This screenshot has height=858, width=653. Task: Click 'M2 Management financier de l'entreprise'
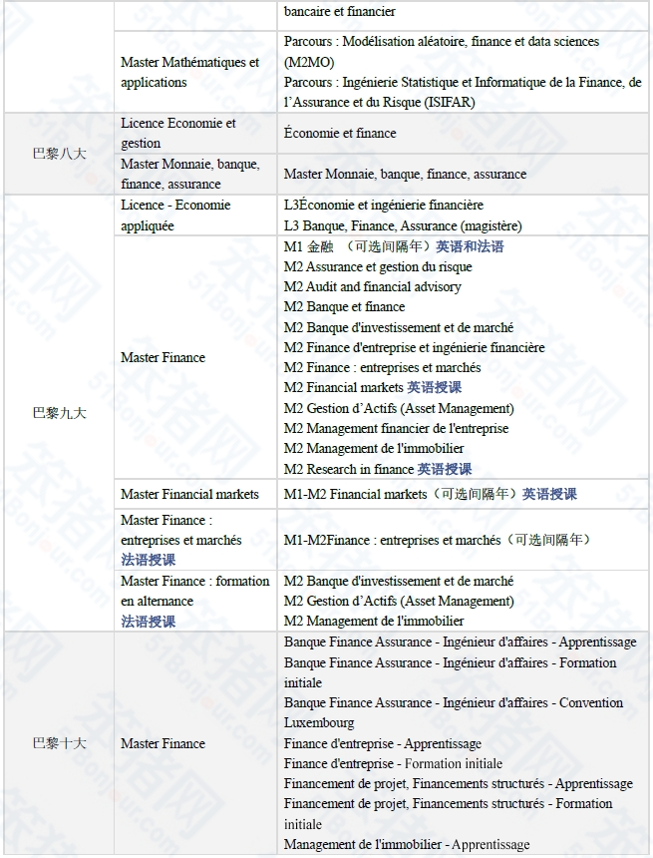pyautogui.click(x=396, y=428)
